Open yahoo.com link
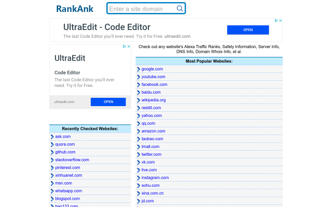332x207 pixels. 151,115
